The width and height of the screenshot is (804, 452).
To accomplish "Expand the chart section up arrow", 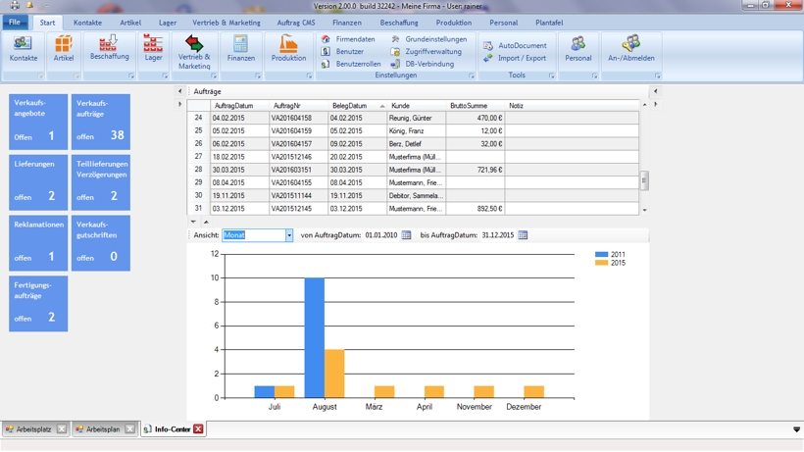I will (x=206, y=222).
